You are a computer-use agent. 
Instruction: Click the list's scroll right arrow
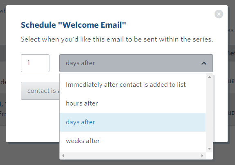(x=202, y=156)
